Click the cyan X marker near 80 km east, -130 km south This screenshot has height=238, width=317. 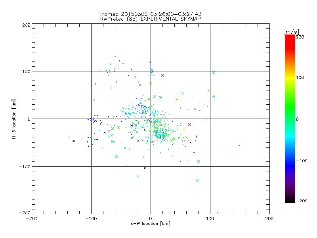pos(197,180)
